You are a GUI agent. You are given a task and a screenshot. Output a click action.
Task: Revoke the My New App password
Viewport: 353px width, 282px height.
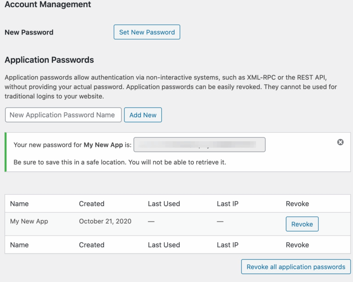coord(302,224)
